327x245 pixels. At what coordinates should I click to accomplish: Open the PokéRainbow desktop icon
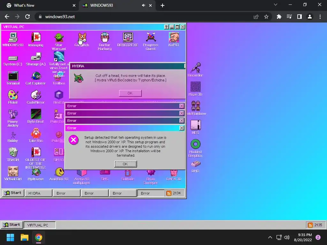[196, 106]
